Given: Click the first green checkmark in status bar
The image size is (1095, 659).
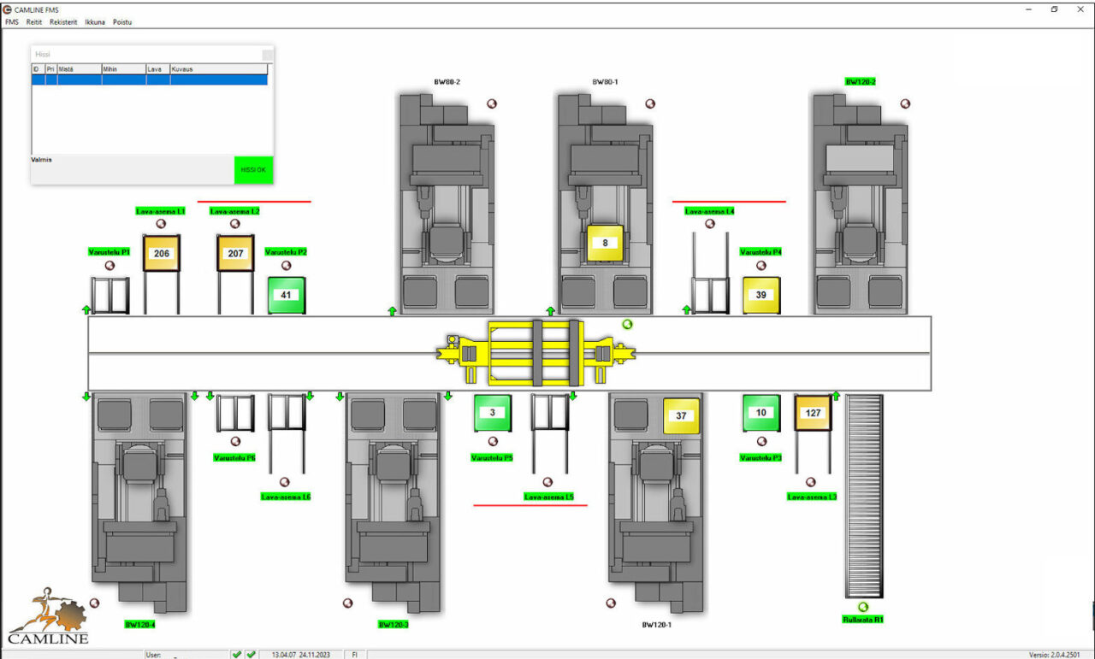Looking at the screenshot, I should tap(236, 654).
